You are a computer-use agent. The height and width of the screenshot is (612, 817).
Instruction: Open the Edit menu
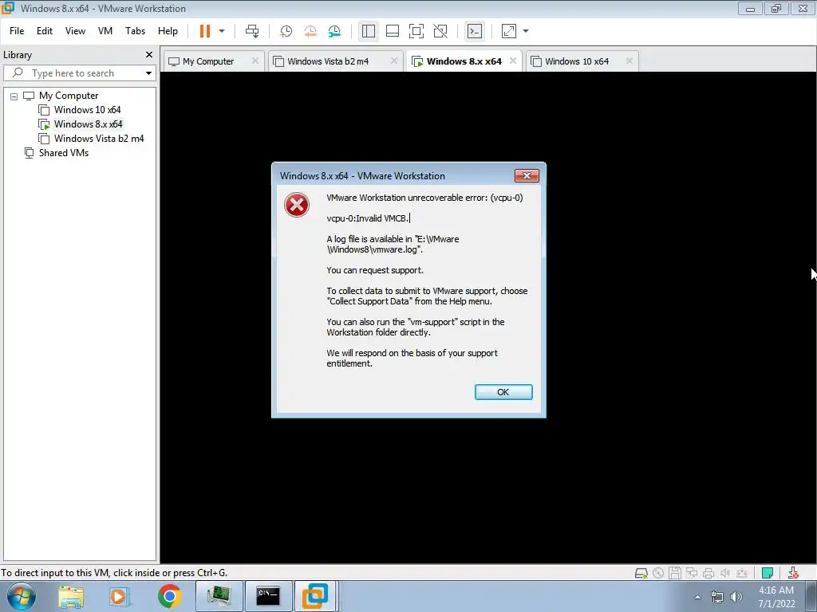point(45,31)
